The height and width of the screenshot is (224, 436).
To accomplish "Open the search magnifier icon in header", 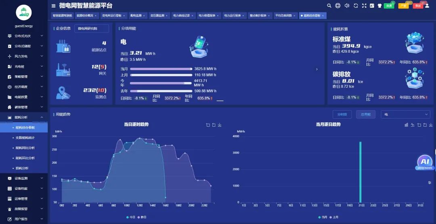I will (329, 6).
